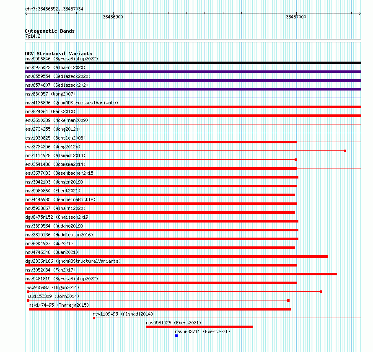
Task: Click right arrow at ruler end
Action: click(x=360, y=13)
